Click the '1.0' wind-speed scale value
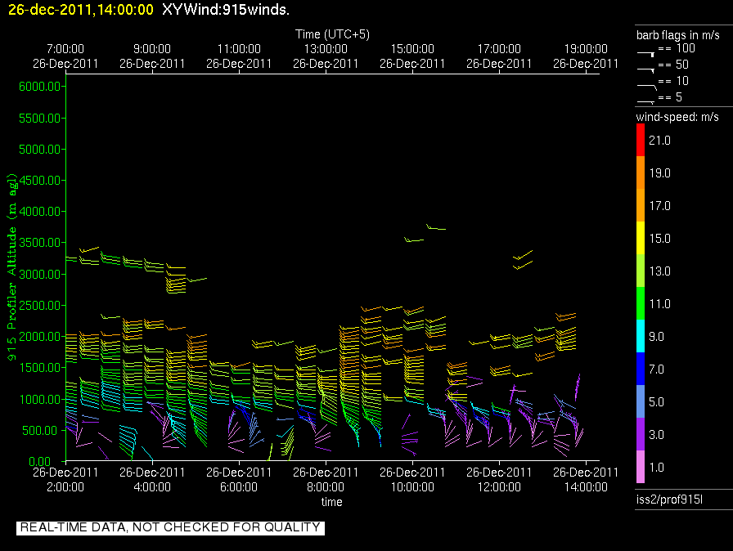Screen dimensions: 733x551 (x=657, y=468)
